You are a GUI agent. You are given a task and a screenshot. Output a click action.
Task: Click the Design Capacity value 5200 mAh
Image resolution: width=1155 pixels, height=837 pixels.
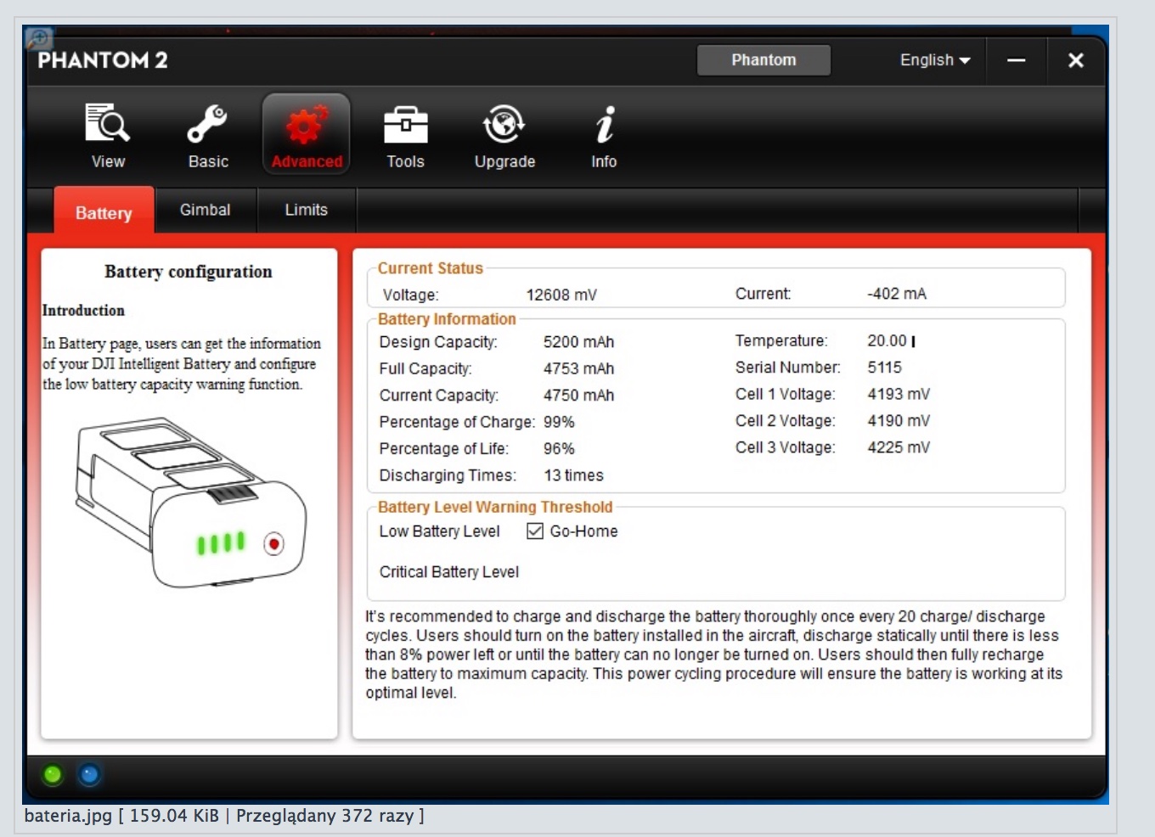578,342
